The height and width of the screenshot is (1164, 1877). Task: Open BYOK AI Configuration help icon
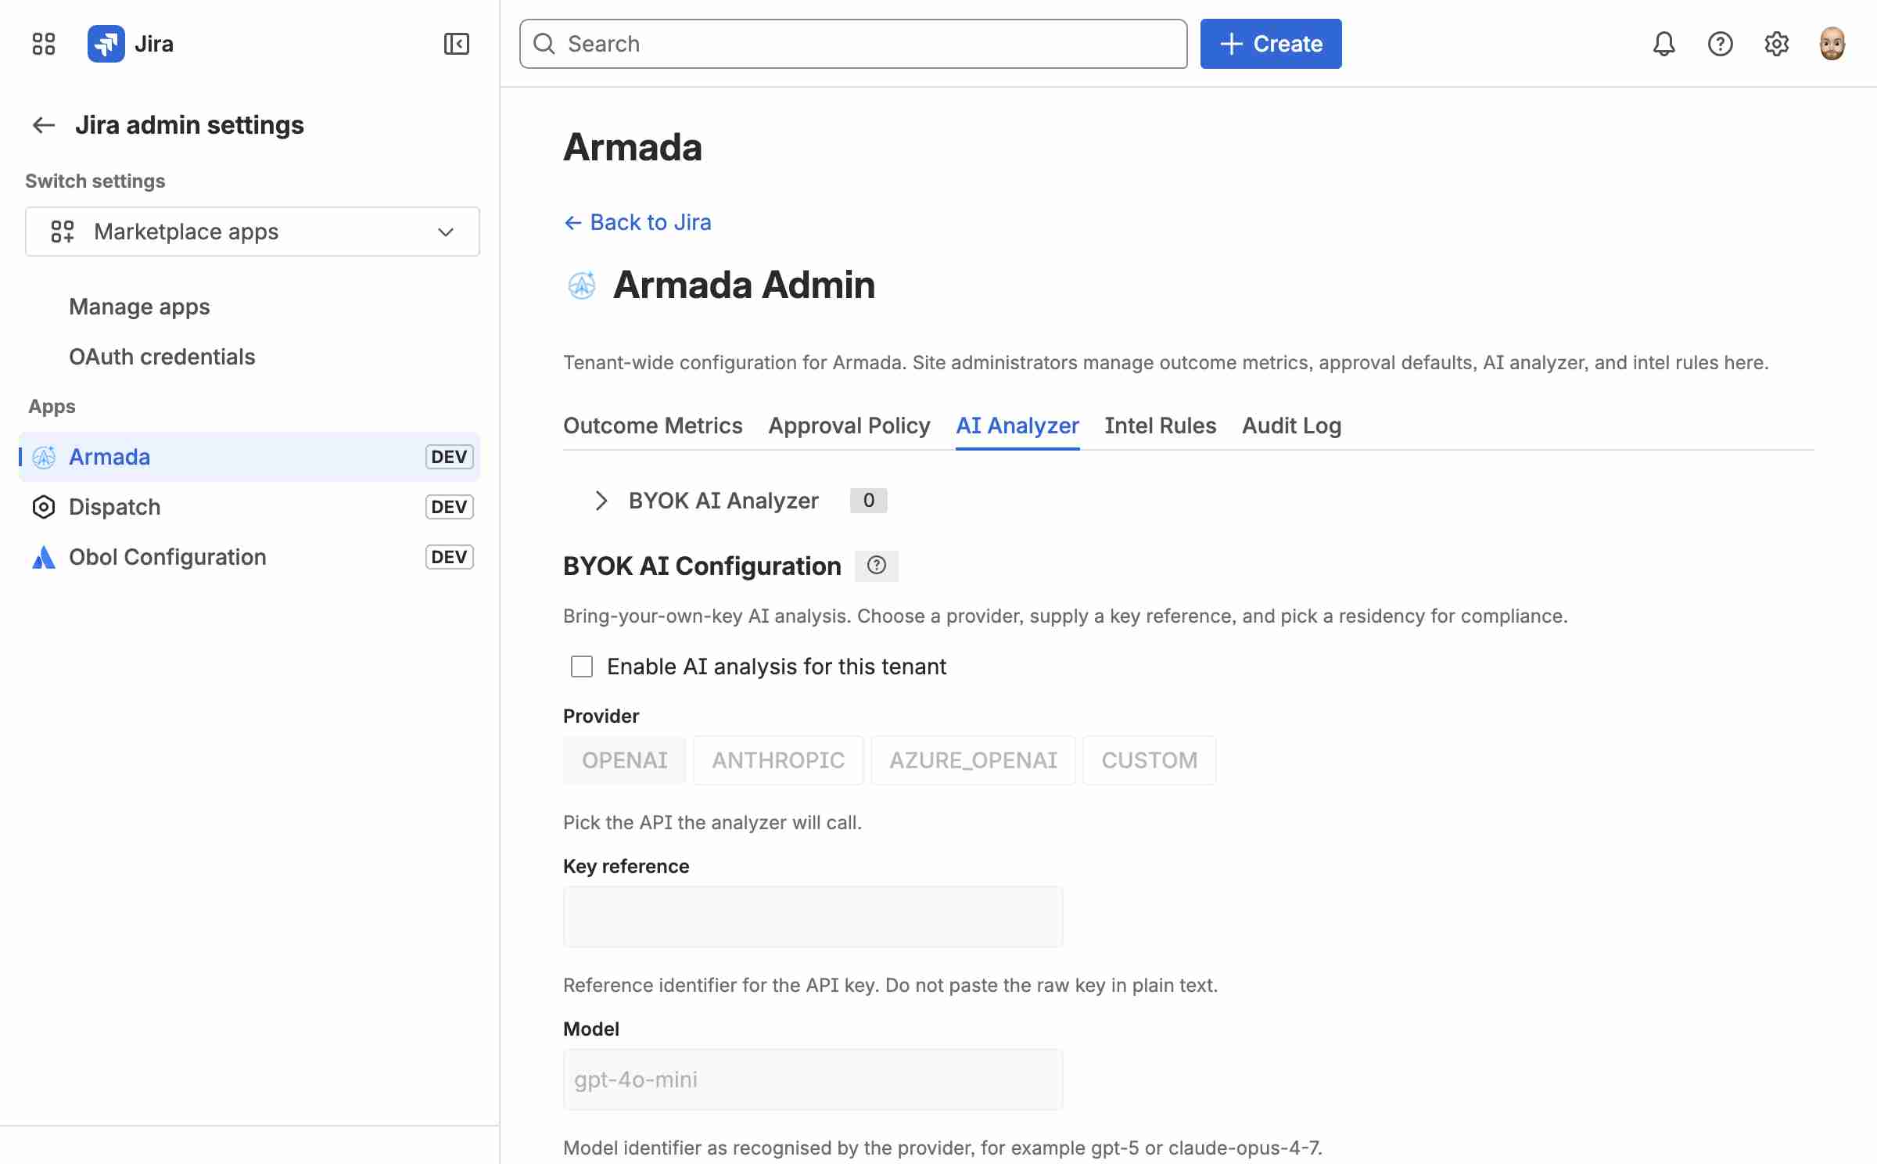[876, 566]
